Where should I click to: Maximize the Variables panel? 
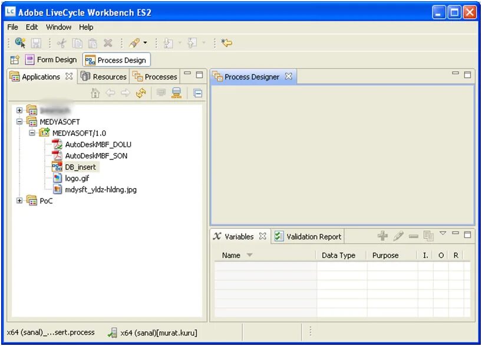467,235
